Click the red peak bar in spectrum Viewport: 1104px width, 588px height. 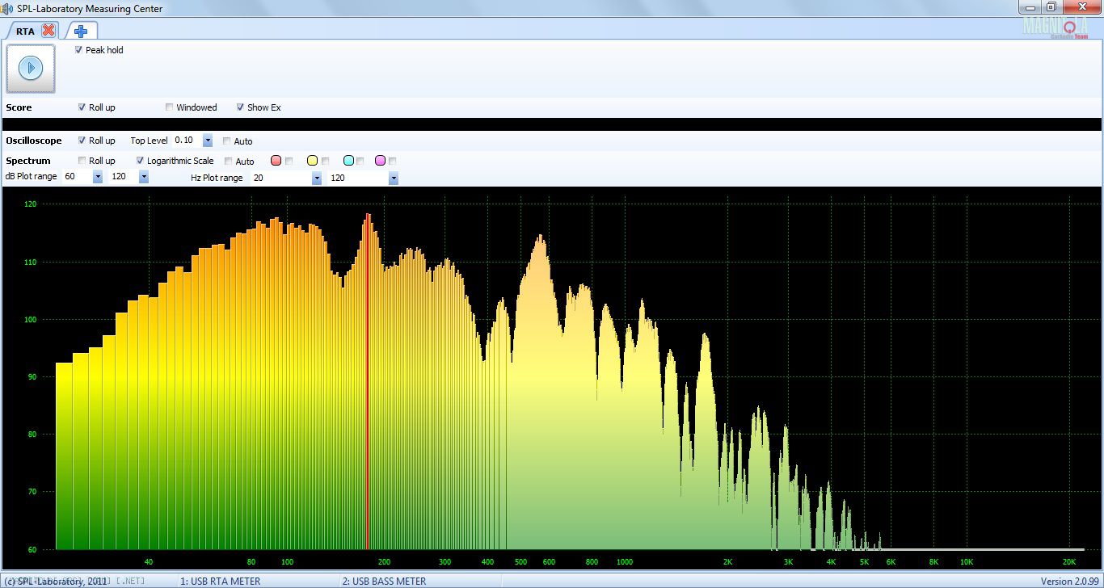pyautogui.click(x=368, y=381)
